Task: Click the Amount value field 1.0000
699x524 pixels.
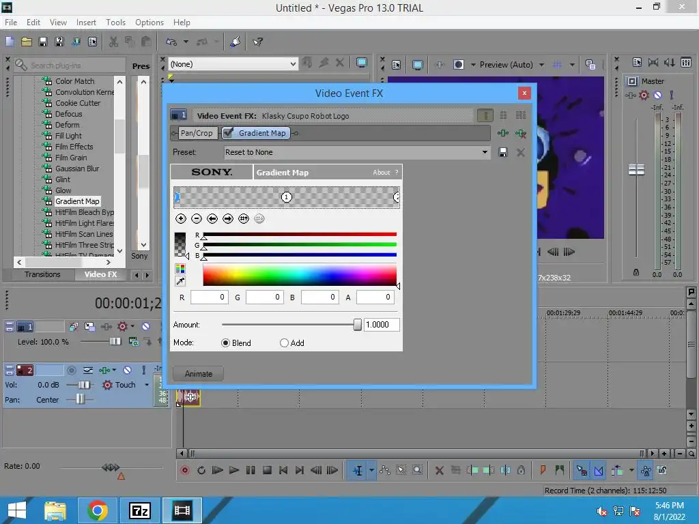Action: [381, 325]
